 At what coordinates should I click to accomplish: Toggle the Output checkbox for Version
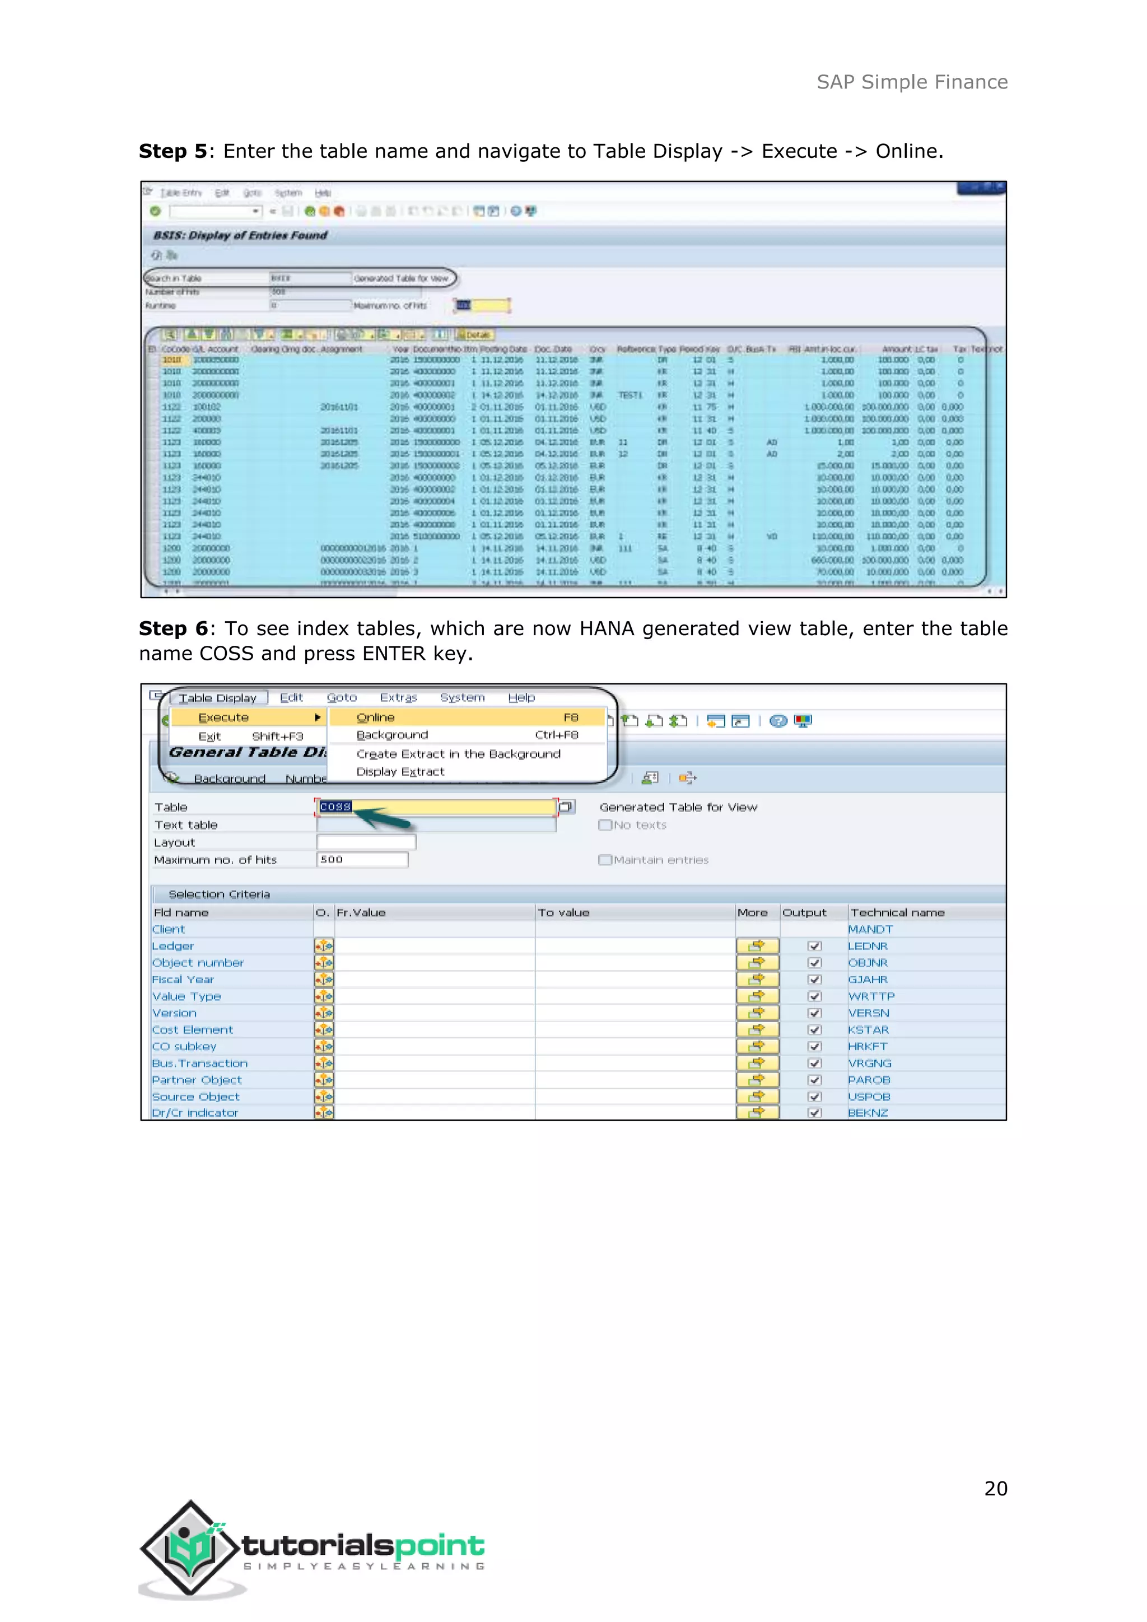pyautogui.click(x=814, y=1013)
